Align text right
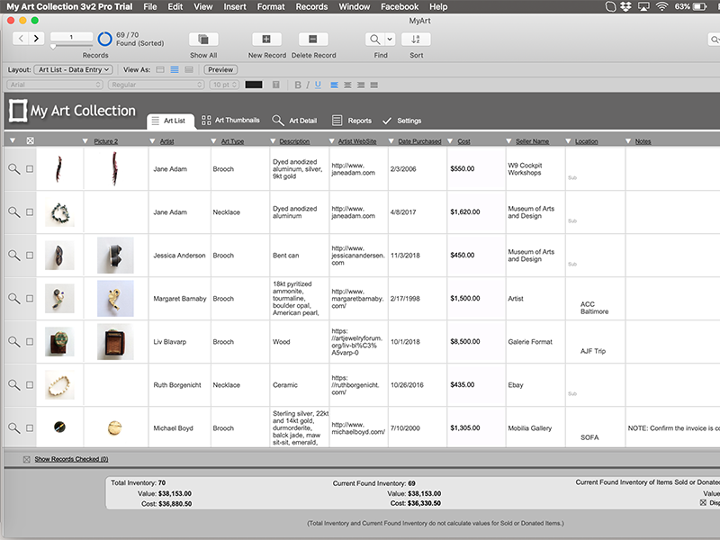 pyautogui.click(x=361, y=85)
